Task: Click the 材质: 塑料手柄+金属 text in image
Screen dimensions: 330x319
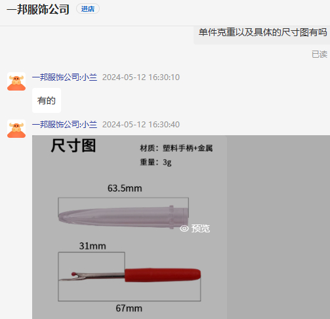Action: (176, 148)
